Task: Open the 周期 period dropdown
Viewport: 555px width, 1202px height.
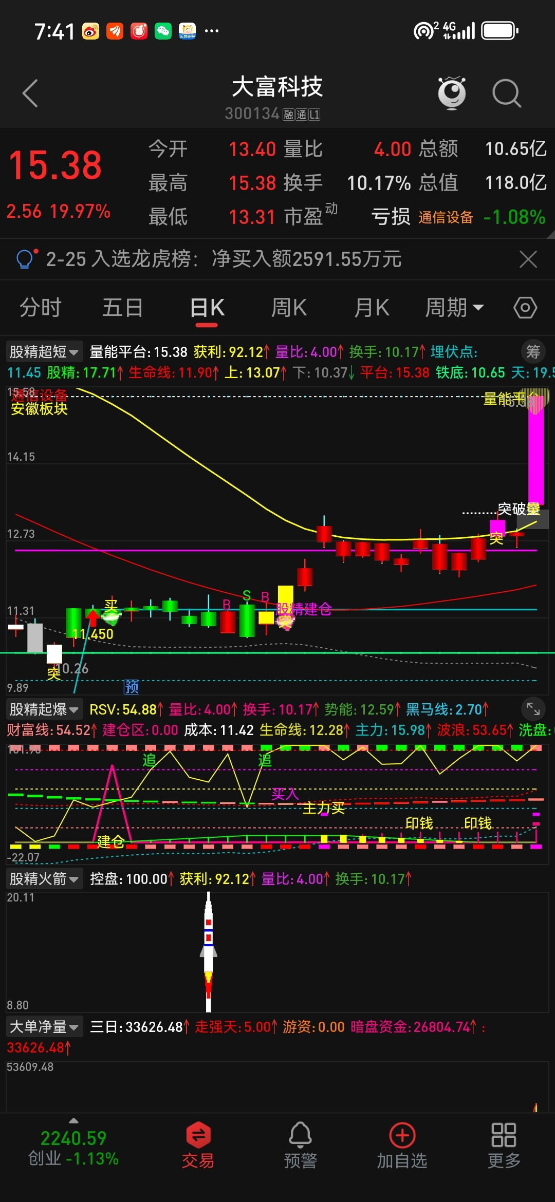Action: 455,308
